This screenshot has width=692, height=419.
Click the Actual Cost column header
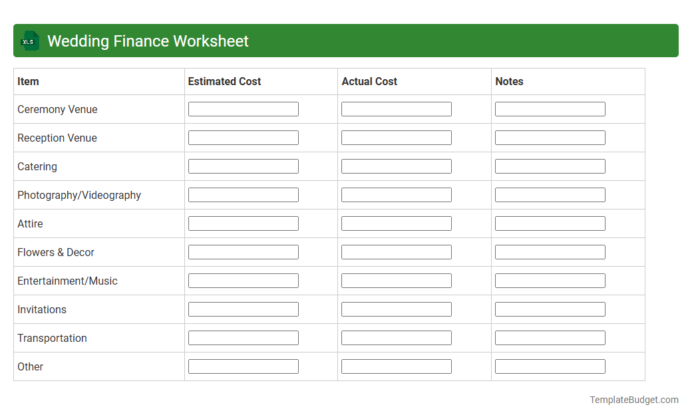pyautogui.click(x=369, y=81)
